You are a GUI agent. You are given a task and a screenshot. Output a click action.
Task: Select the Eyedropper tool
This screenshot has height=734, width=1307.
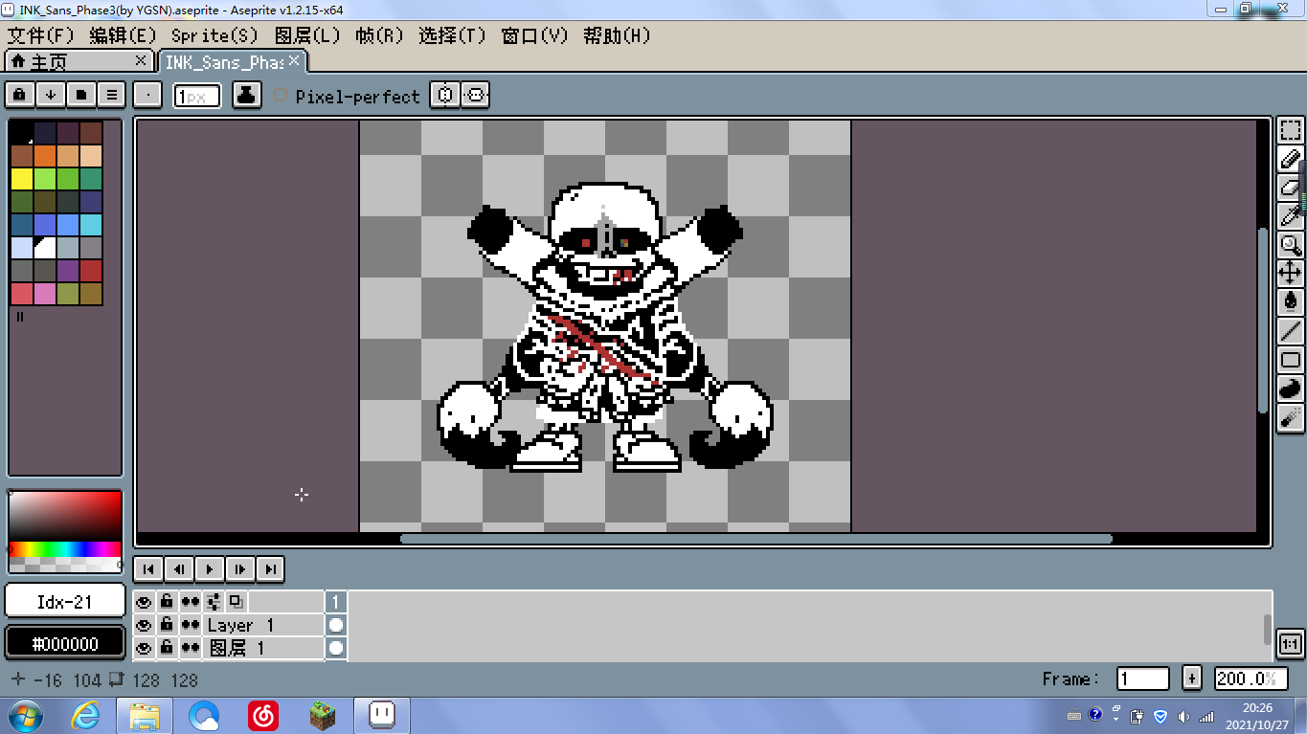[x=1291, y=216]
